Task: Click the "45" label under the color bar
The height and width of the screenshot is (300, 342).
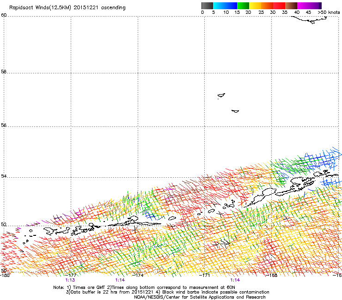Action: coord(308,12)
